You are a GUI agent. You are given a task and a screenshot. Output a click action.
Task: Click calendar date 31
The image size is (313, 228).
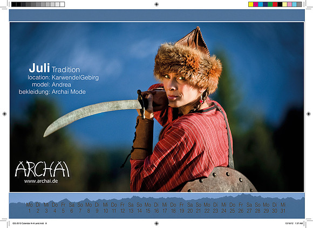click(283, 211)
